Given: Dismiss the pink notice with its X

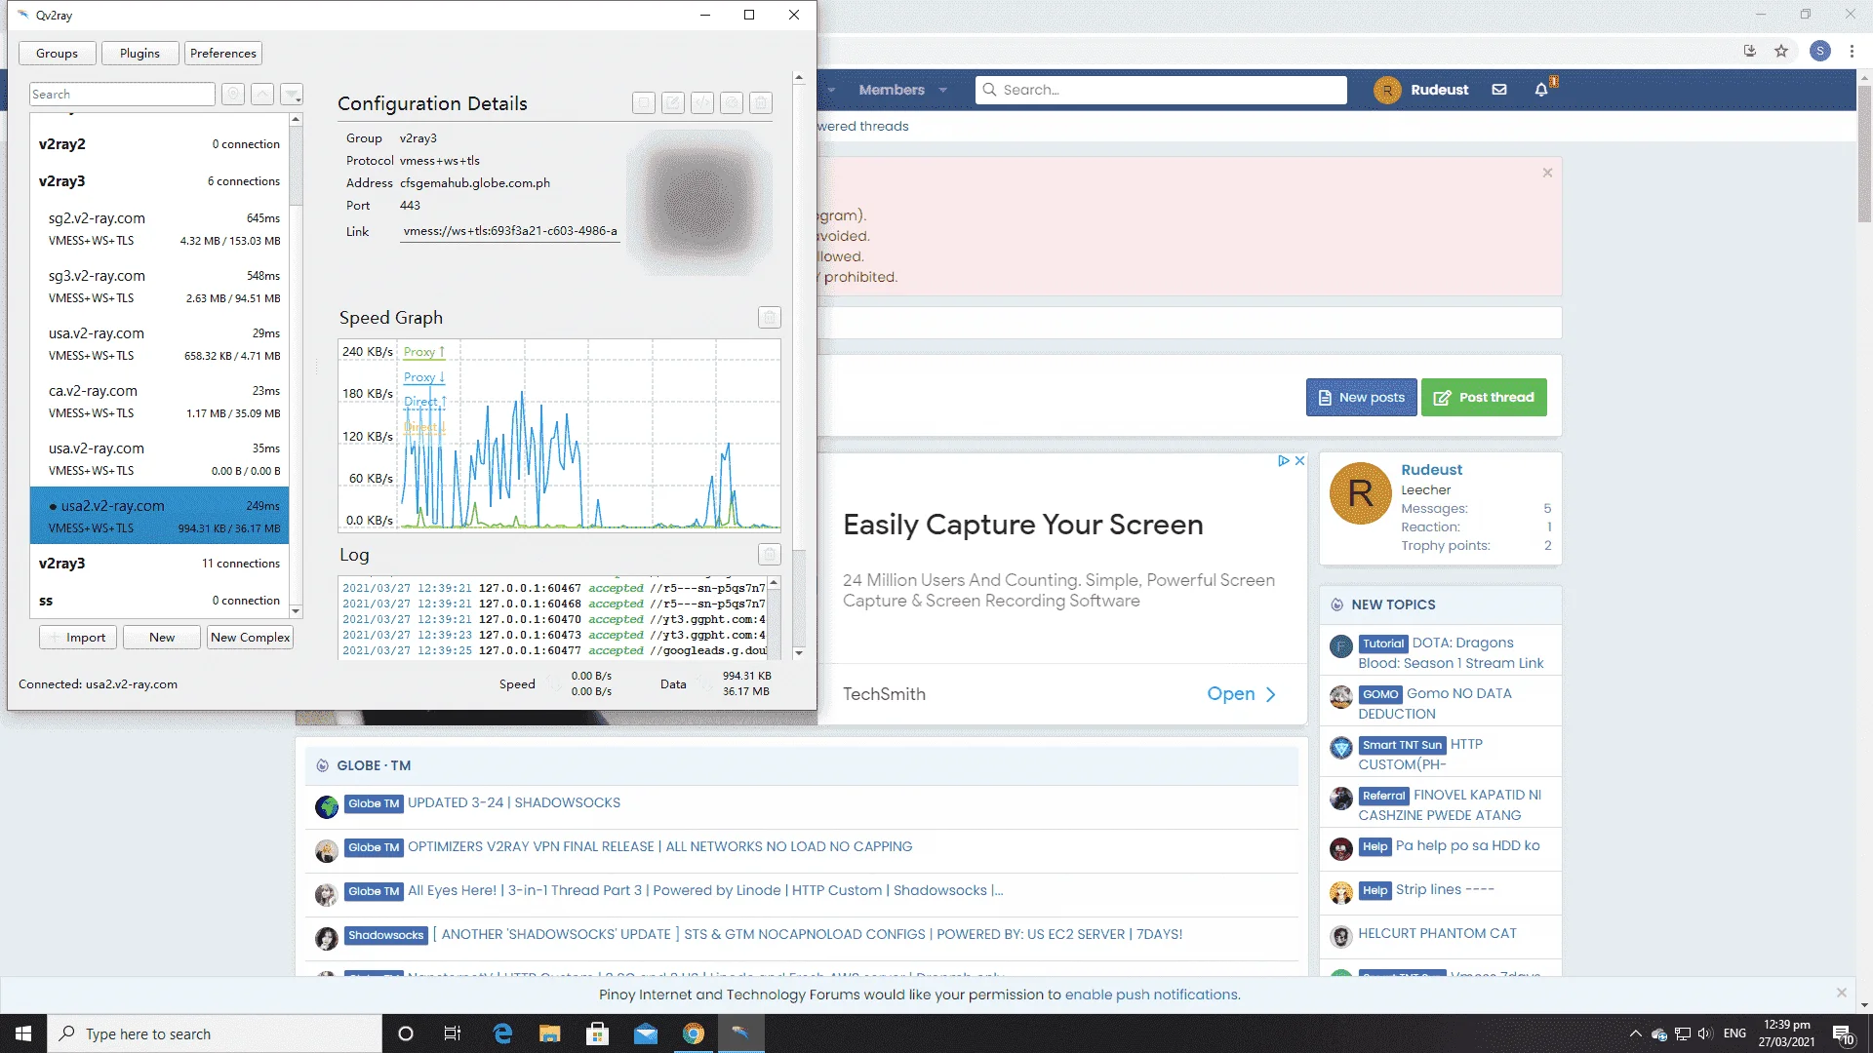Looking at the screenshot, I should tap(1547, 173).
